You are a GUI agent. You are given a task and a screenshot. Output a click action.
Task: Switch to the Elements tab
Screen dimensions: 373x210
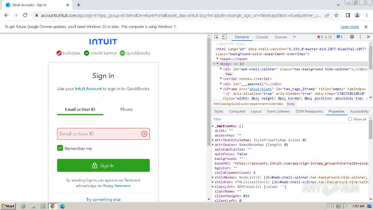click(x=242, y=37)
